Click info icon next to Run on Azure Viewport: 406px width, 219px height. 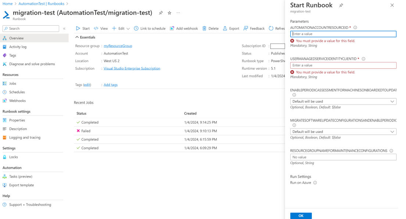click(x=315, y=183)
